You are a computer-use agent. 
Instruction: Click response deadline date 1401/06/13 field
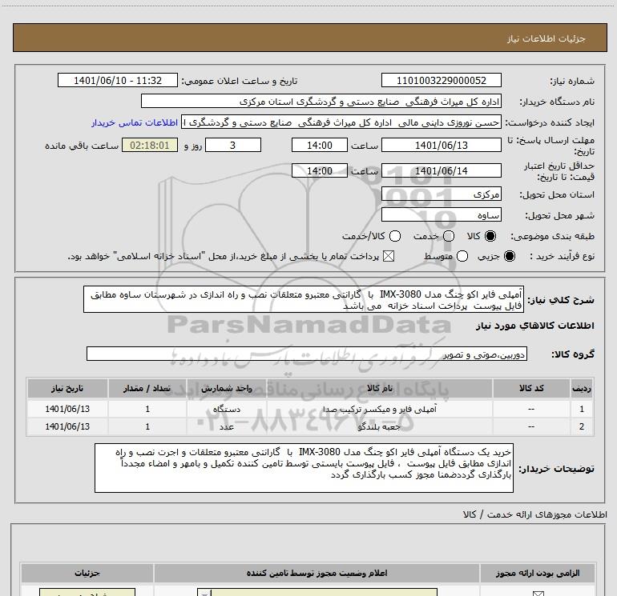click(x=441, y=145)
